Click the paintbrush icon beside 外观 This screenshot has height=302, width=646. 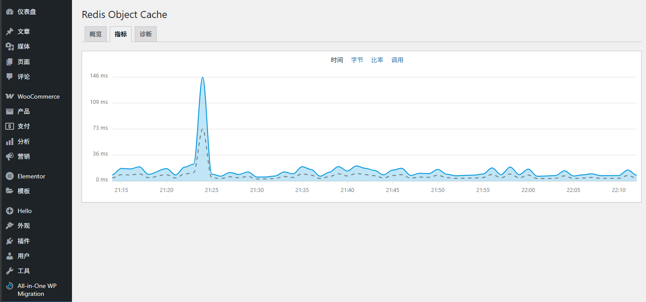point(10,226)
